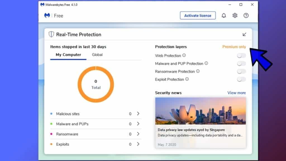This screenshot has height=161, width=286.
Task: Click the Malicious sites row label
Action: pyautogui.click(x=68, y=114)
